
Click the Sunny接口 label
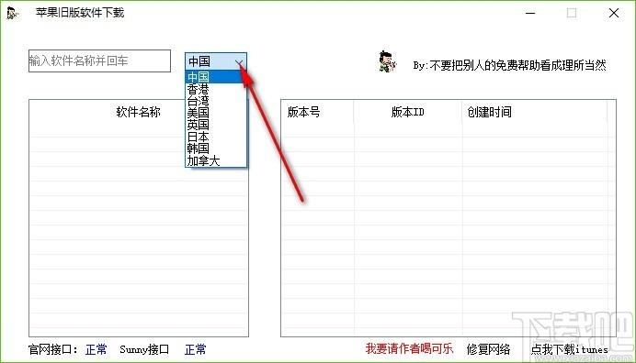click(144, 349)
